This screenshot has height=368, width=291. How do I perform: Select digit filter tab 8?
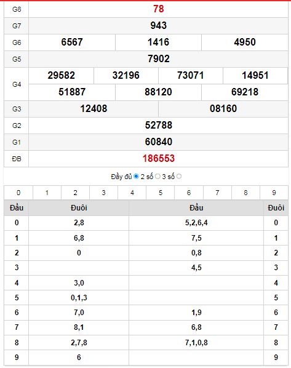[245, 193]
